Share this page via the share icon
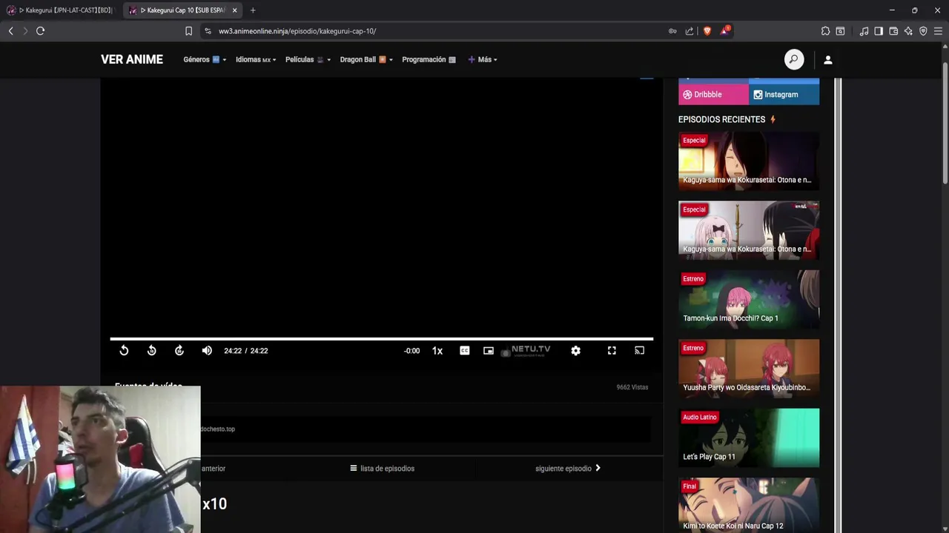This screenshot has width=949, height=533. [690, 31]
